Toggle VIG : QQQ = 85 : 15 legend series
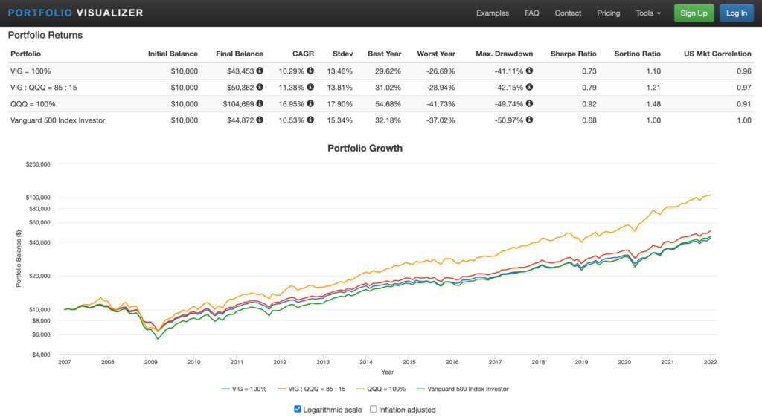762x417 pixels. (x=312, y=389)
